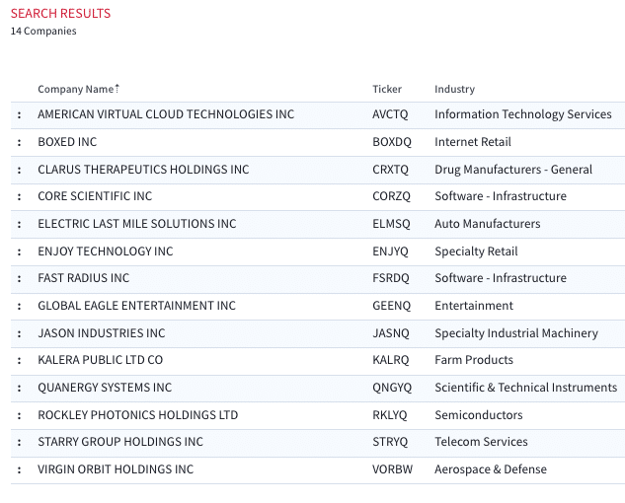
Task: Click Scientific & Technical Instruments cell
Action: [526, 387]
